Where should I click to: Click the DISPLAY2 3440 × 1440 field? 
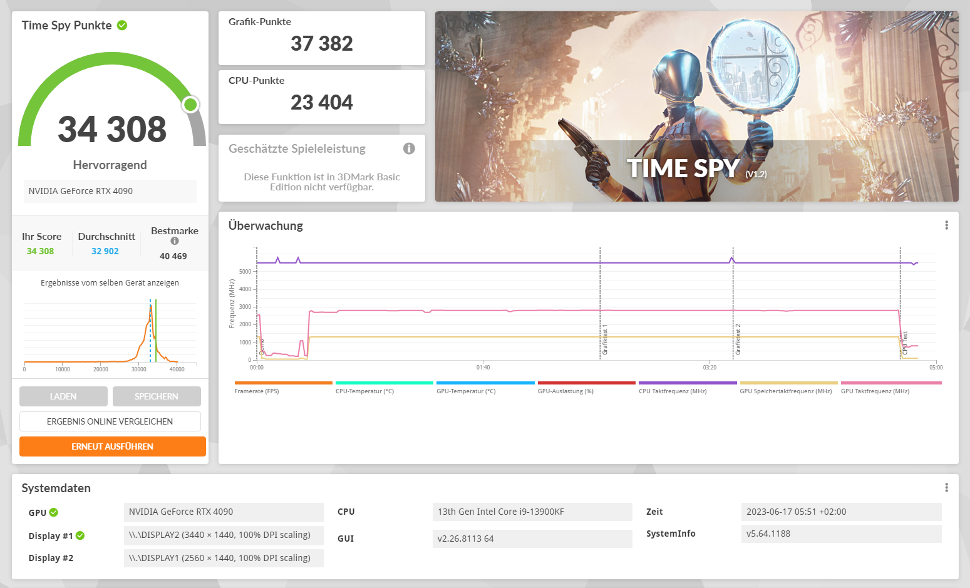pos(224,535)
